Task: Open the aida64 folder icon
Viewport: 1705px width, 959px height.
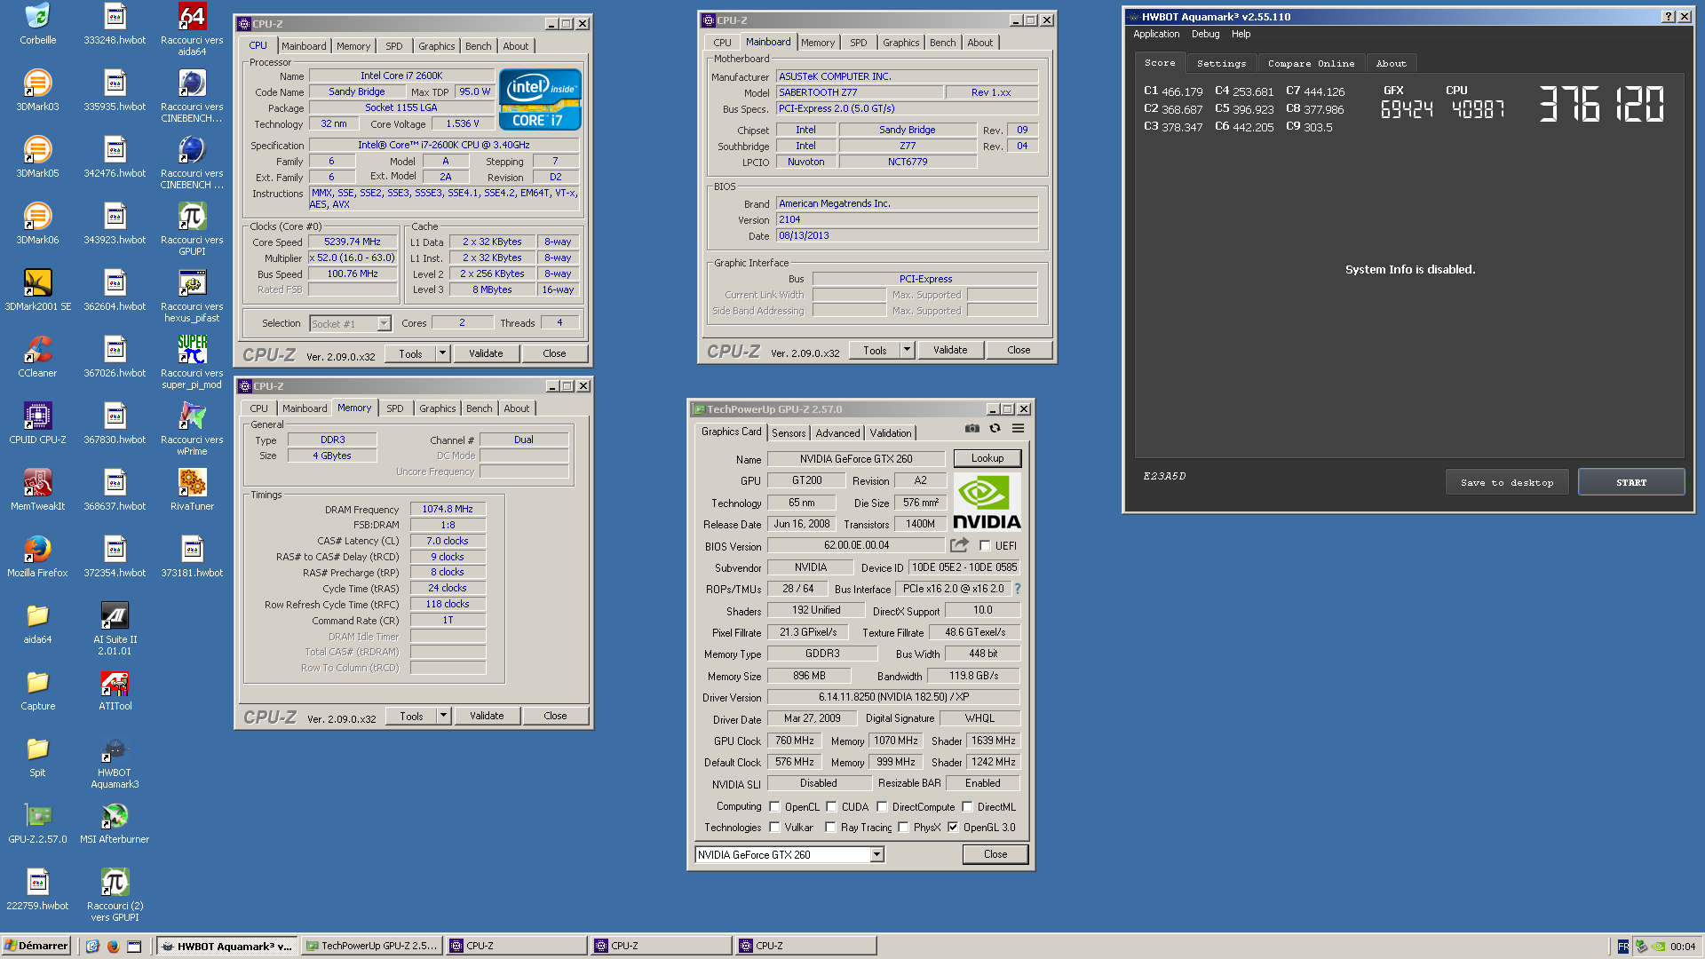Action: [37, 623]
